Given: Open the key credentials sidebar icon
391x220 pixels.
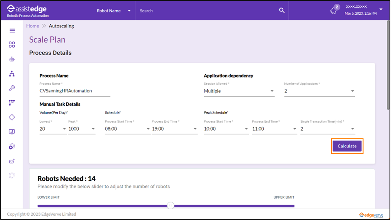Looking at the screenshot, I should [12, 88].
